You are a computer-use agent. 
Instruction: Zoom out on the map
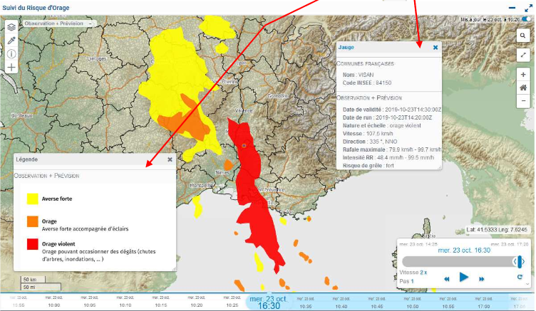(x=523, y=101)
